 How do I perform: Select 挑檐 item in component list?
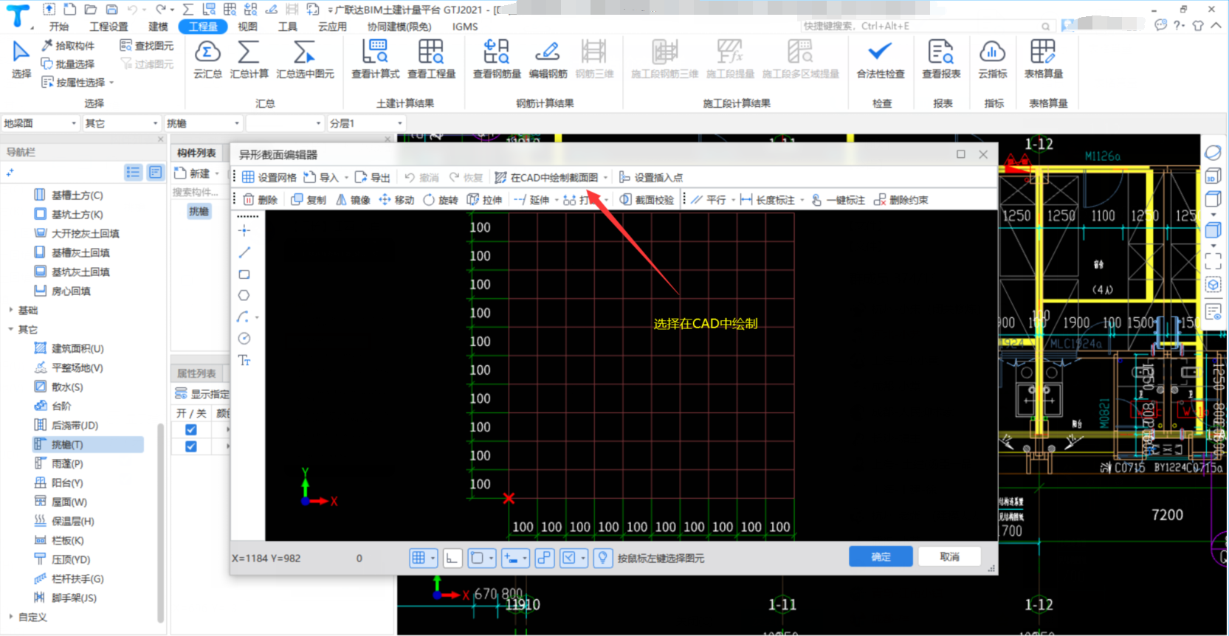(199, 211)
